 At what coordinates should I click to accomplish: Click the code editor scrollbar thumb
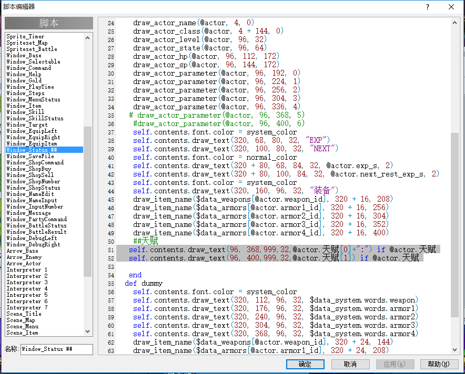pyautogui.click(x=454, y=225)
